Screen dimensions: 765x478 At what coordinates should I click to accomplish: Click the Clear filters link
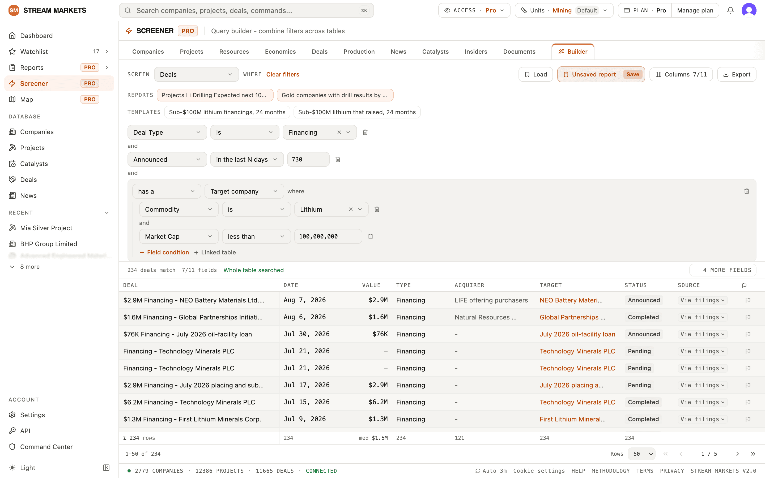tap(283, 74)
